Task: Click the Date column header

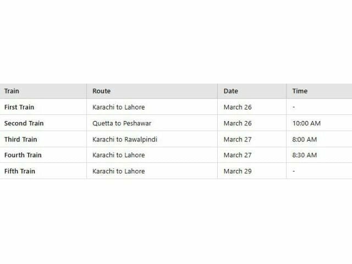Action: tap(231, 91)
